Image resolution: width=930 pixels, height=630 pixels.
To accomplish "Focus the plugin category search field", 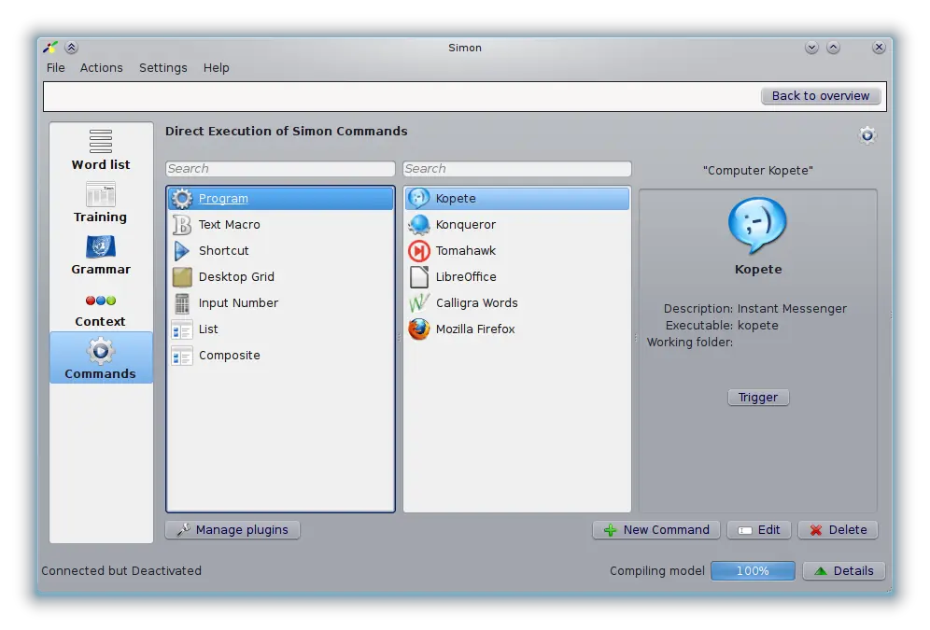I will click(280, 169).
